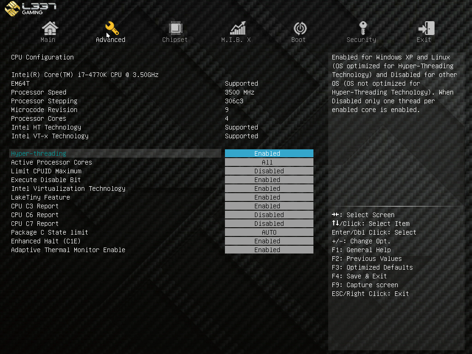This screenshot has height=354, width=472.
Task: Toggle the Hyper-threading Enabled value
Action: (269, 153)
